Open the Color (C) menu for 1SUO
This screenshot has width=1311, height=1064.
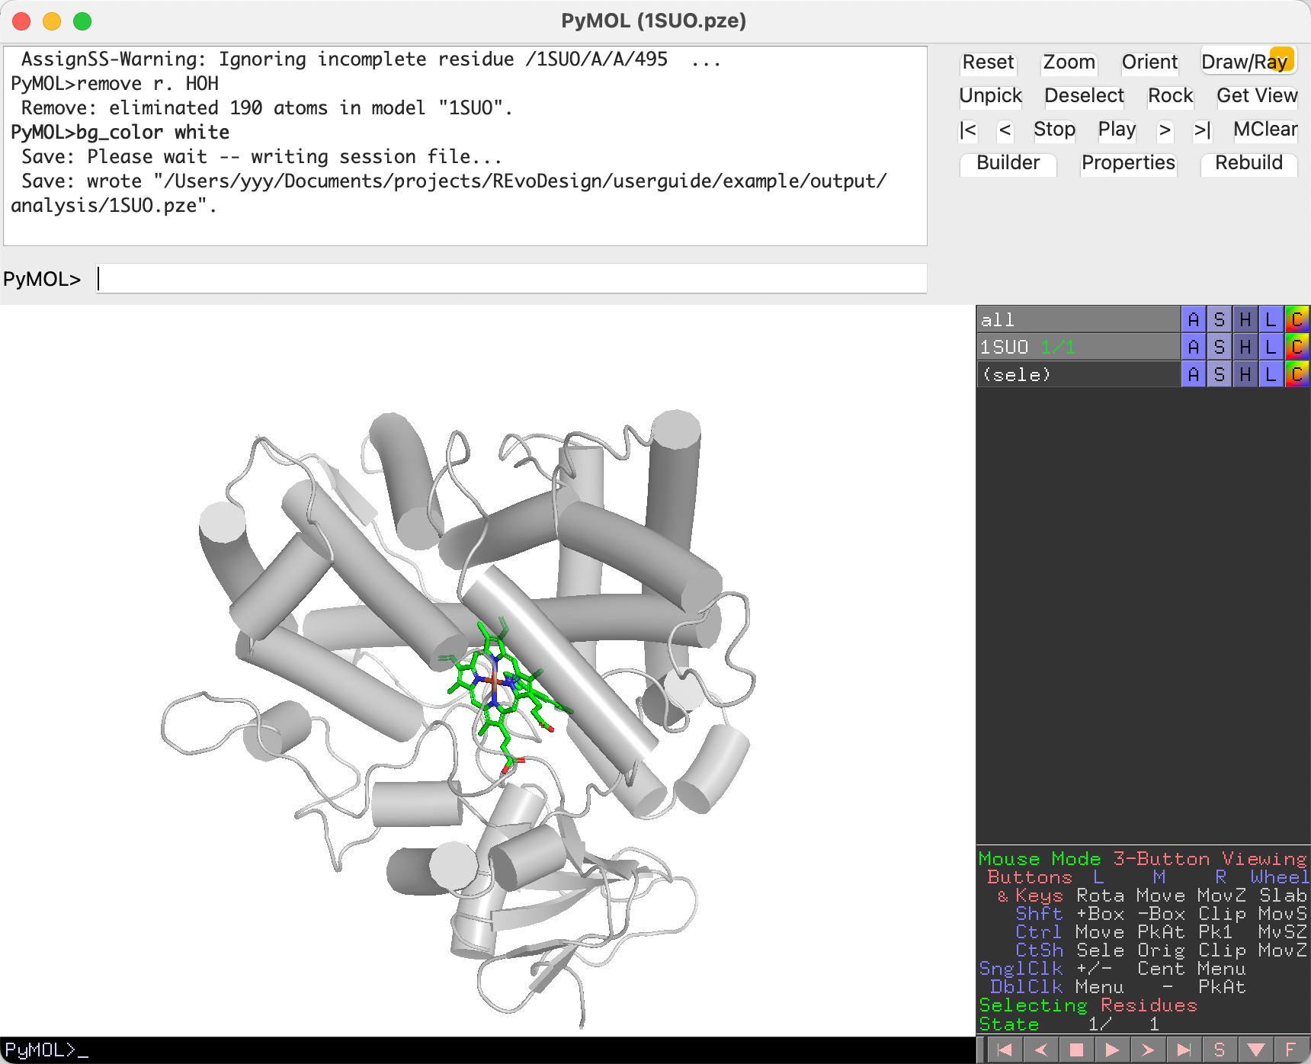point(1297,347)
